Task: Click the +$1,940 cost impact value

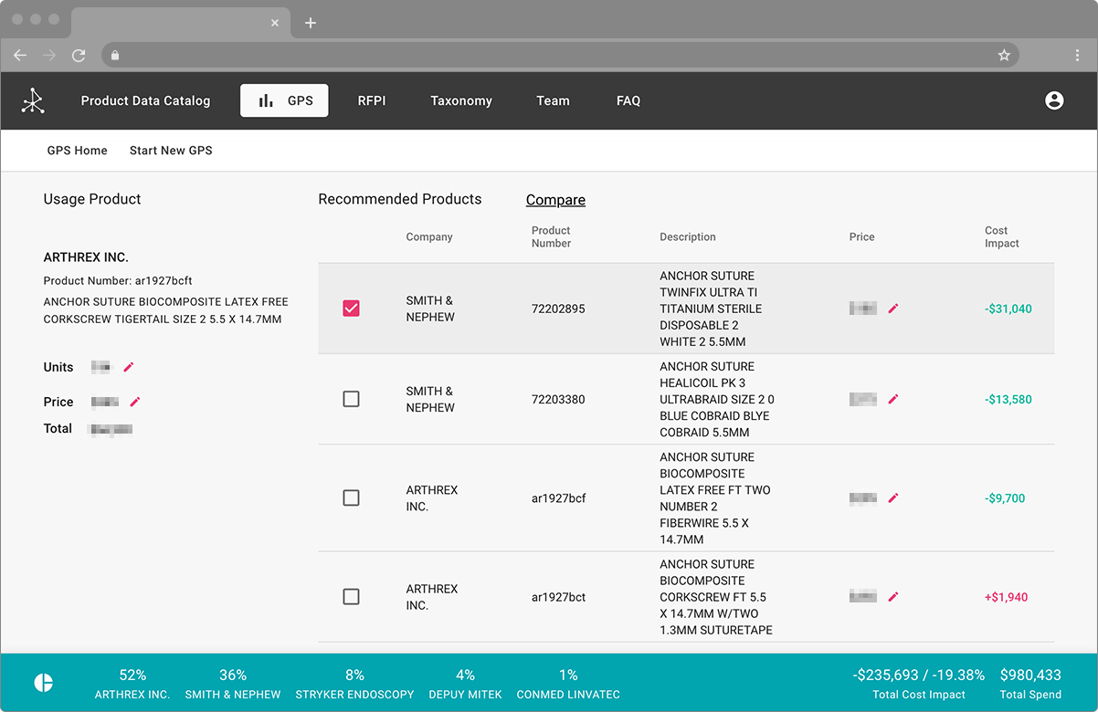Action: pyautogui.click(x=1006, y=597)
